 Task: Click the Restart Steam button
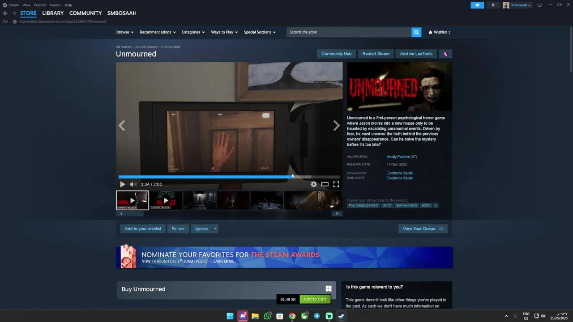click(x=376, y=54)
